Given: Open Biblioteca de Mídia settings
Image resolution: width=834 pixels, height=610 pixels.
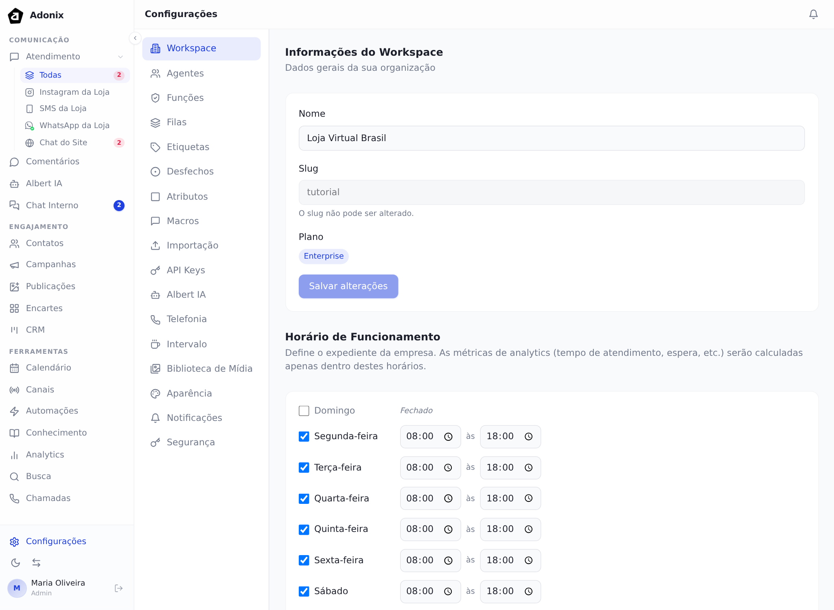Looking at the screenshot, I should pyautogui.click(x=201, y=369).
